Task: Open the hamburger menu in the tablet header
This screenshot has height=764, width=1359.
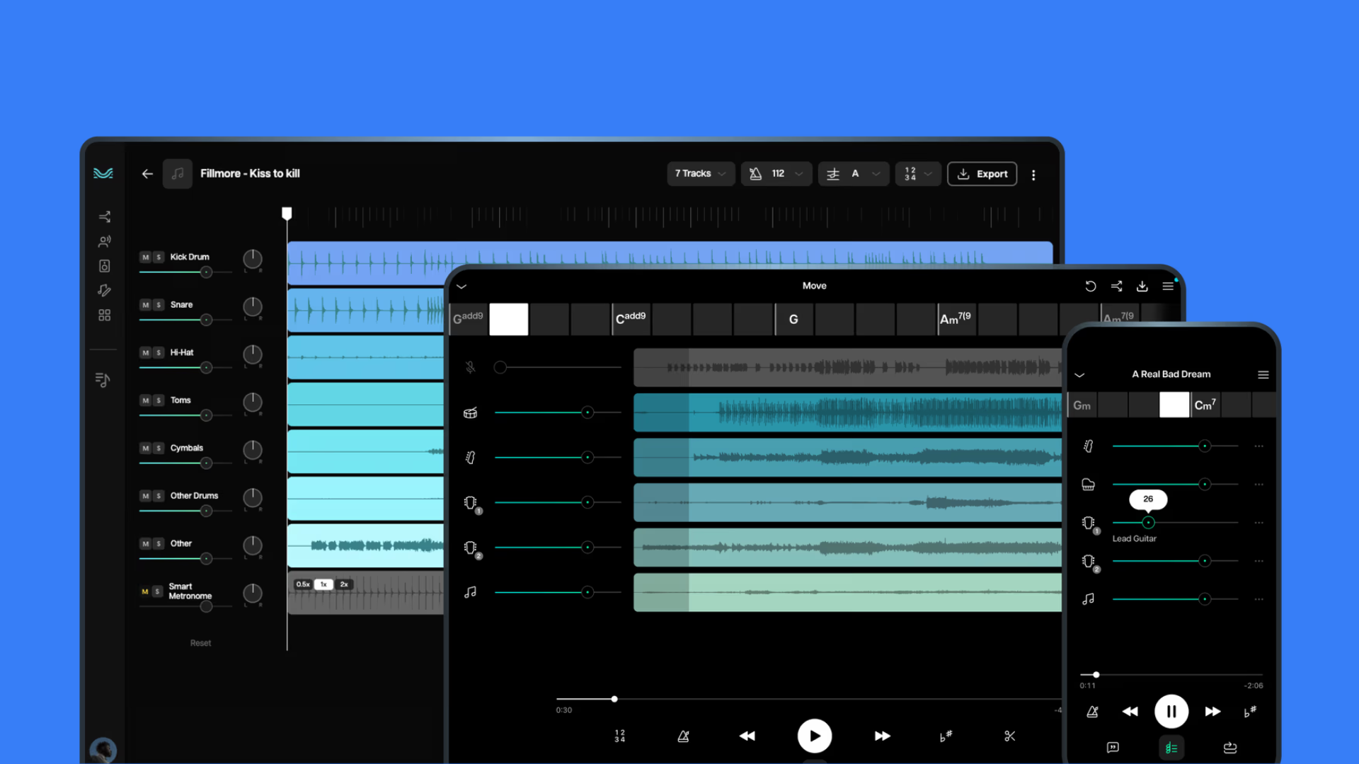Action: (1168, 286)
